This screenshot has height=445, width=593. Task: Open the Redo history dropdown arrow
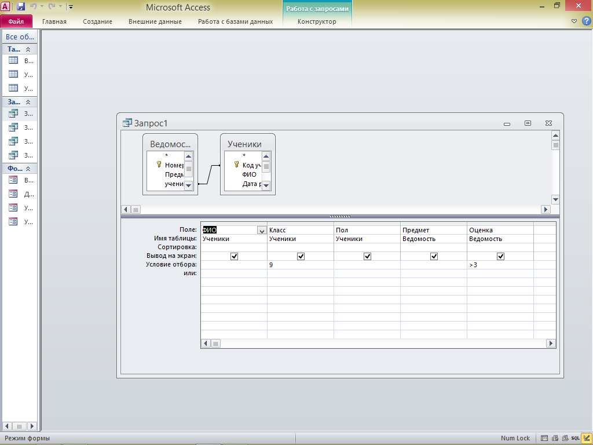coord(60,6)
